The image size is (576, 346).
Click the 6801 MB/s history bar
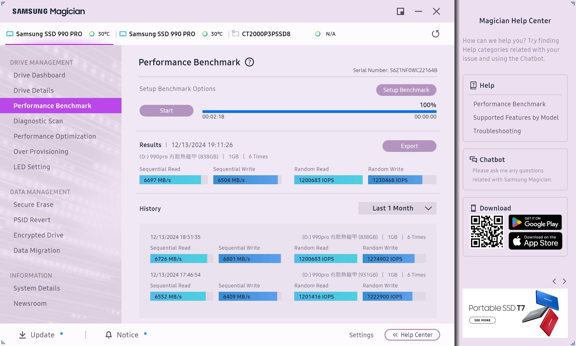pyautogui.click(x=250, y=259)
